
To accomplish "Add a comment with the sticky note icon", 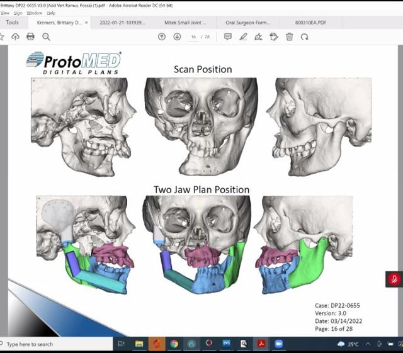I will pyautogui.click(x=228, y=36).
